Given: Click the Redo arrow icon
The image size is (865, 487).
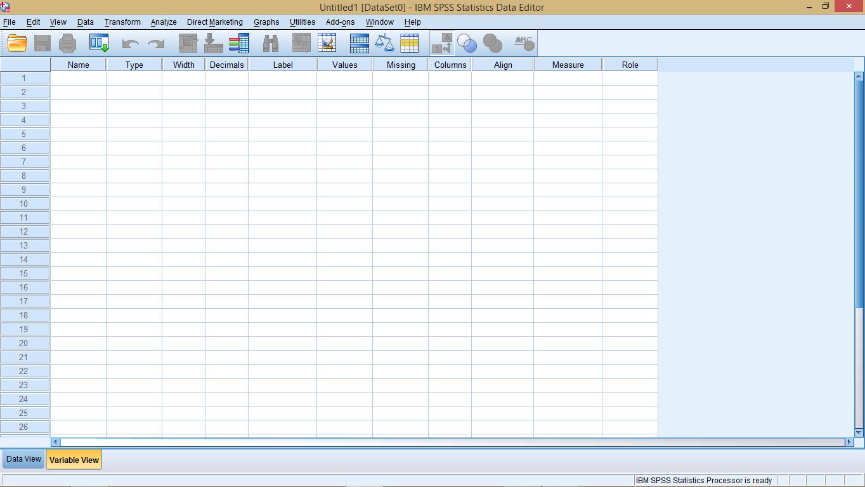Looking at the screenshot, I should tap(155, 44).
